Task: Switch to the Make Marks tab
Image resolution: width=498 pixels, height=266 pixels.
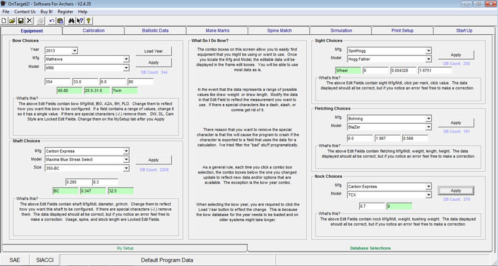Action: tap(217, 30)
